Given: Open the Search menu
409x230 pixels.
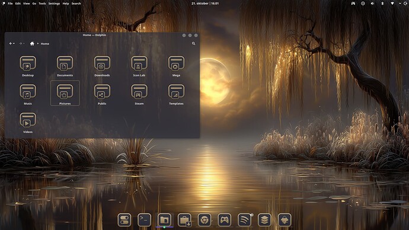Looking at the screenshot, I should click(76, 4).
